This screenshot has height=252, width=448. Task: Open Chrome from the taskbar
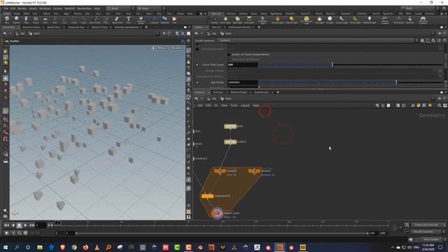(x=74, y=247)
